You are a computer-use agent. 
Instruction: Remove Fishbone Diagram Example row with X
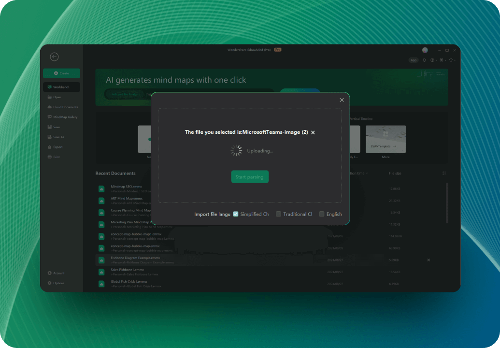pos(429,260)
